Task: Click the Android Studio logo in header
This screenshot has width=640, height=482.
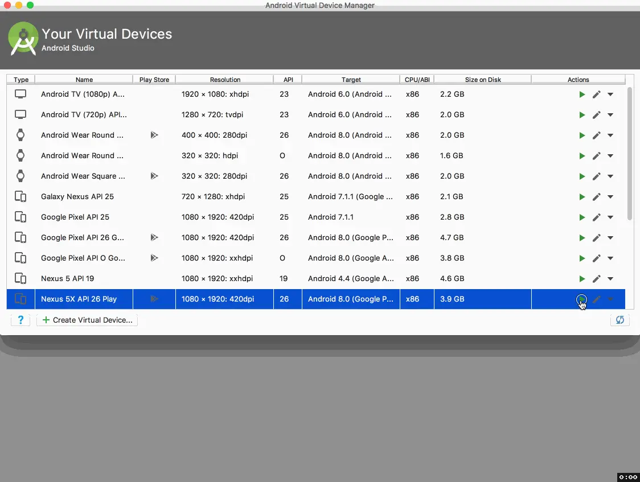Action: 23,39
